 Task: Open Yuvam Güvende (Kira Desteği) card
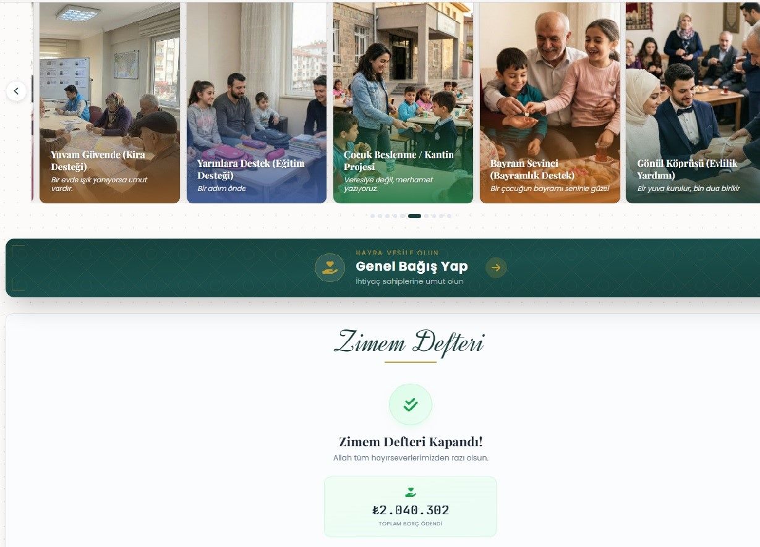click(109, 103)
